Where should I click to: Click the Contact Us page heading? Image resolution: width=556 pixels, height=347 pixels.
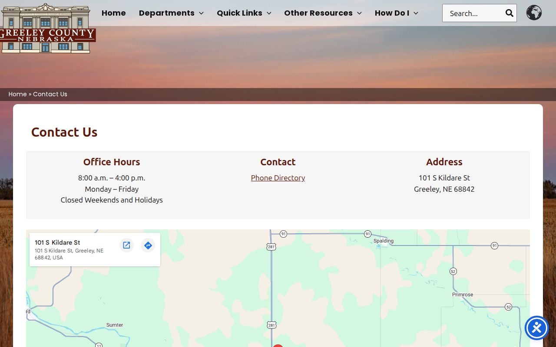click(x=64, y=132)
